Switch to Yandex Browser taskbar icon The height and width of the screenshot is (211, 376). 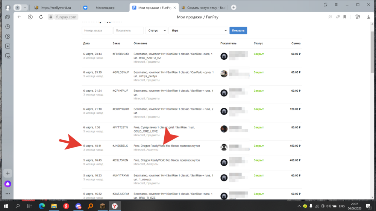point(115,206)
